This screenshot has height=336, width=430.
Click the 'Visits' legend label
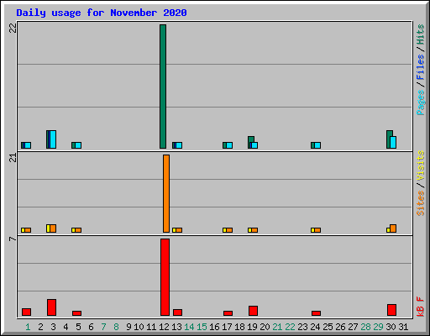(x=420, y=165)
